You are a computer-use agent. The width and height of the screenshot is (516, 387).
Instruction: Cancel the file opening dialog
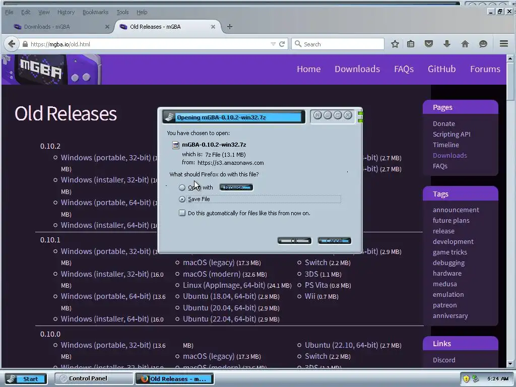pyautogui.click(x=335, y=241)
